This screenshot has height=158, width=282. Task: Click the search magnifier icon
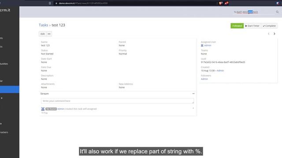[277, 12]
